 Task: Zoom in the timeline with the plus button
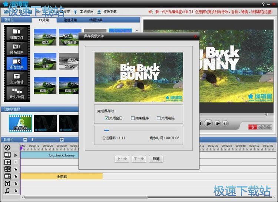62,140
